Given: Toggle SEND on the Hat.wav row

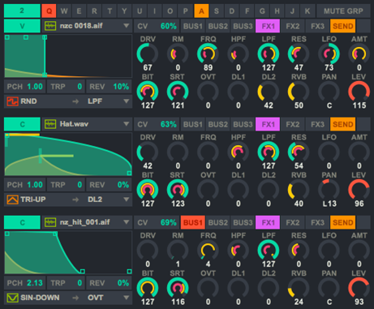Looking at the screenshot, I should (343, 124).
